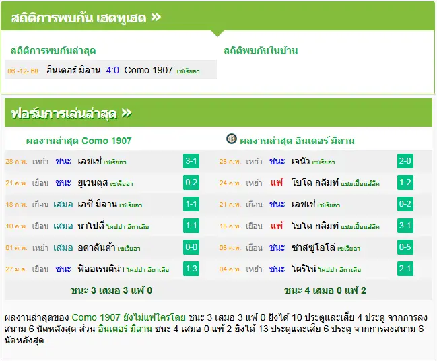437x361 pixels.
Task: Open the 4:0 head-to-head score link
Action: click(112, 70)
